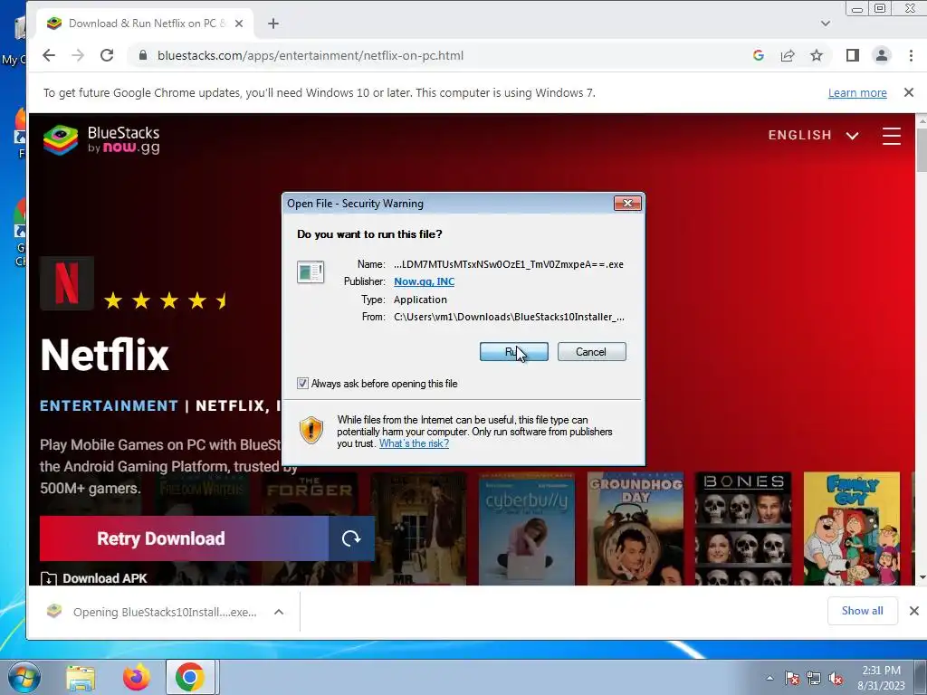
Task: Close the Download & Run Netflix tab
Action: click(x=239, y=24)
